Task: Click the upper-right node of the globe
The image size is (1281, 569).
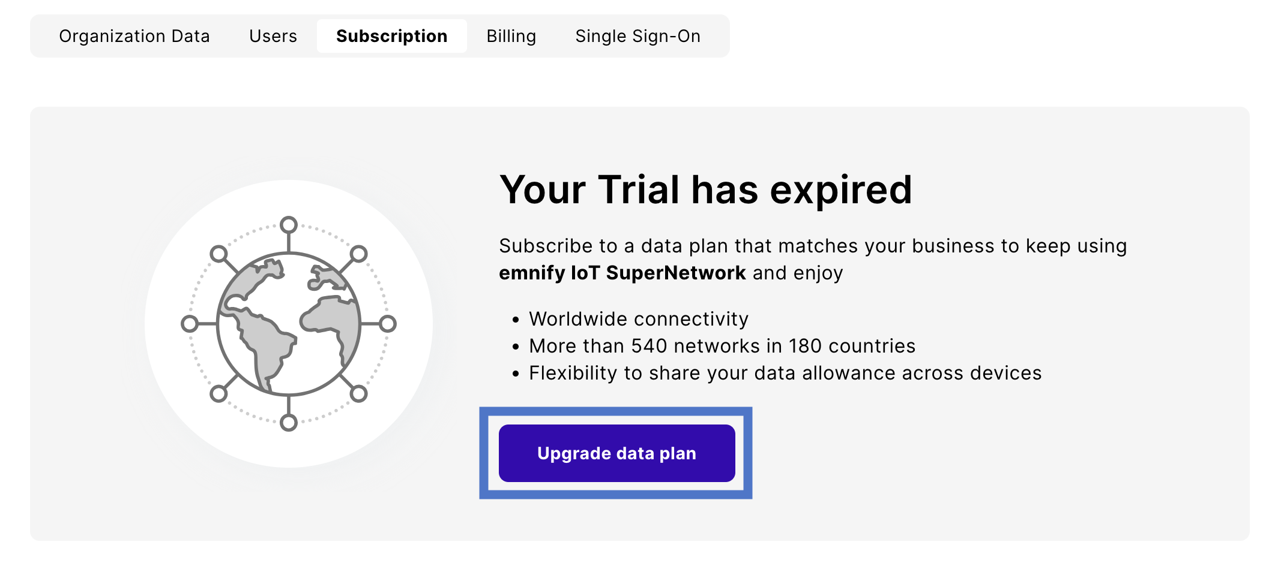Action: pyautogui.click(x=358, y=254)
